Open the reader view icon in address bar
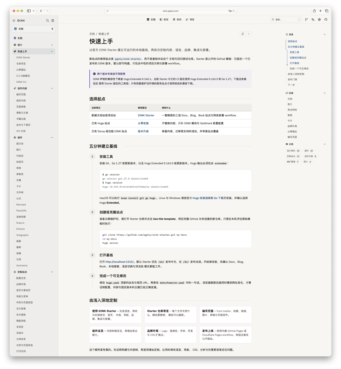 coord(108,11)
